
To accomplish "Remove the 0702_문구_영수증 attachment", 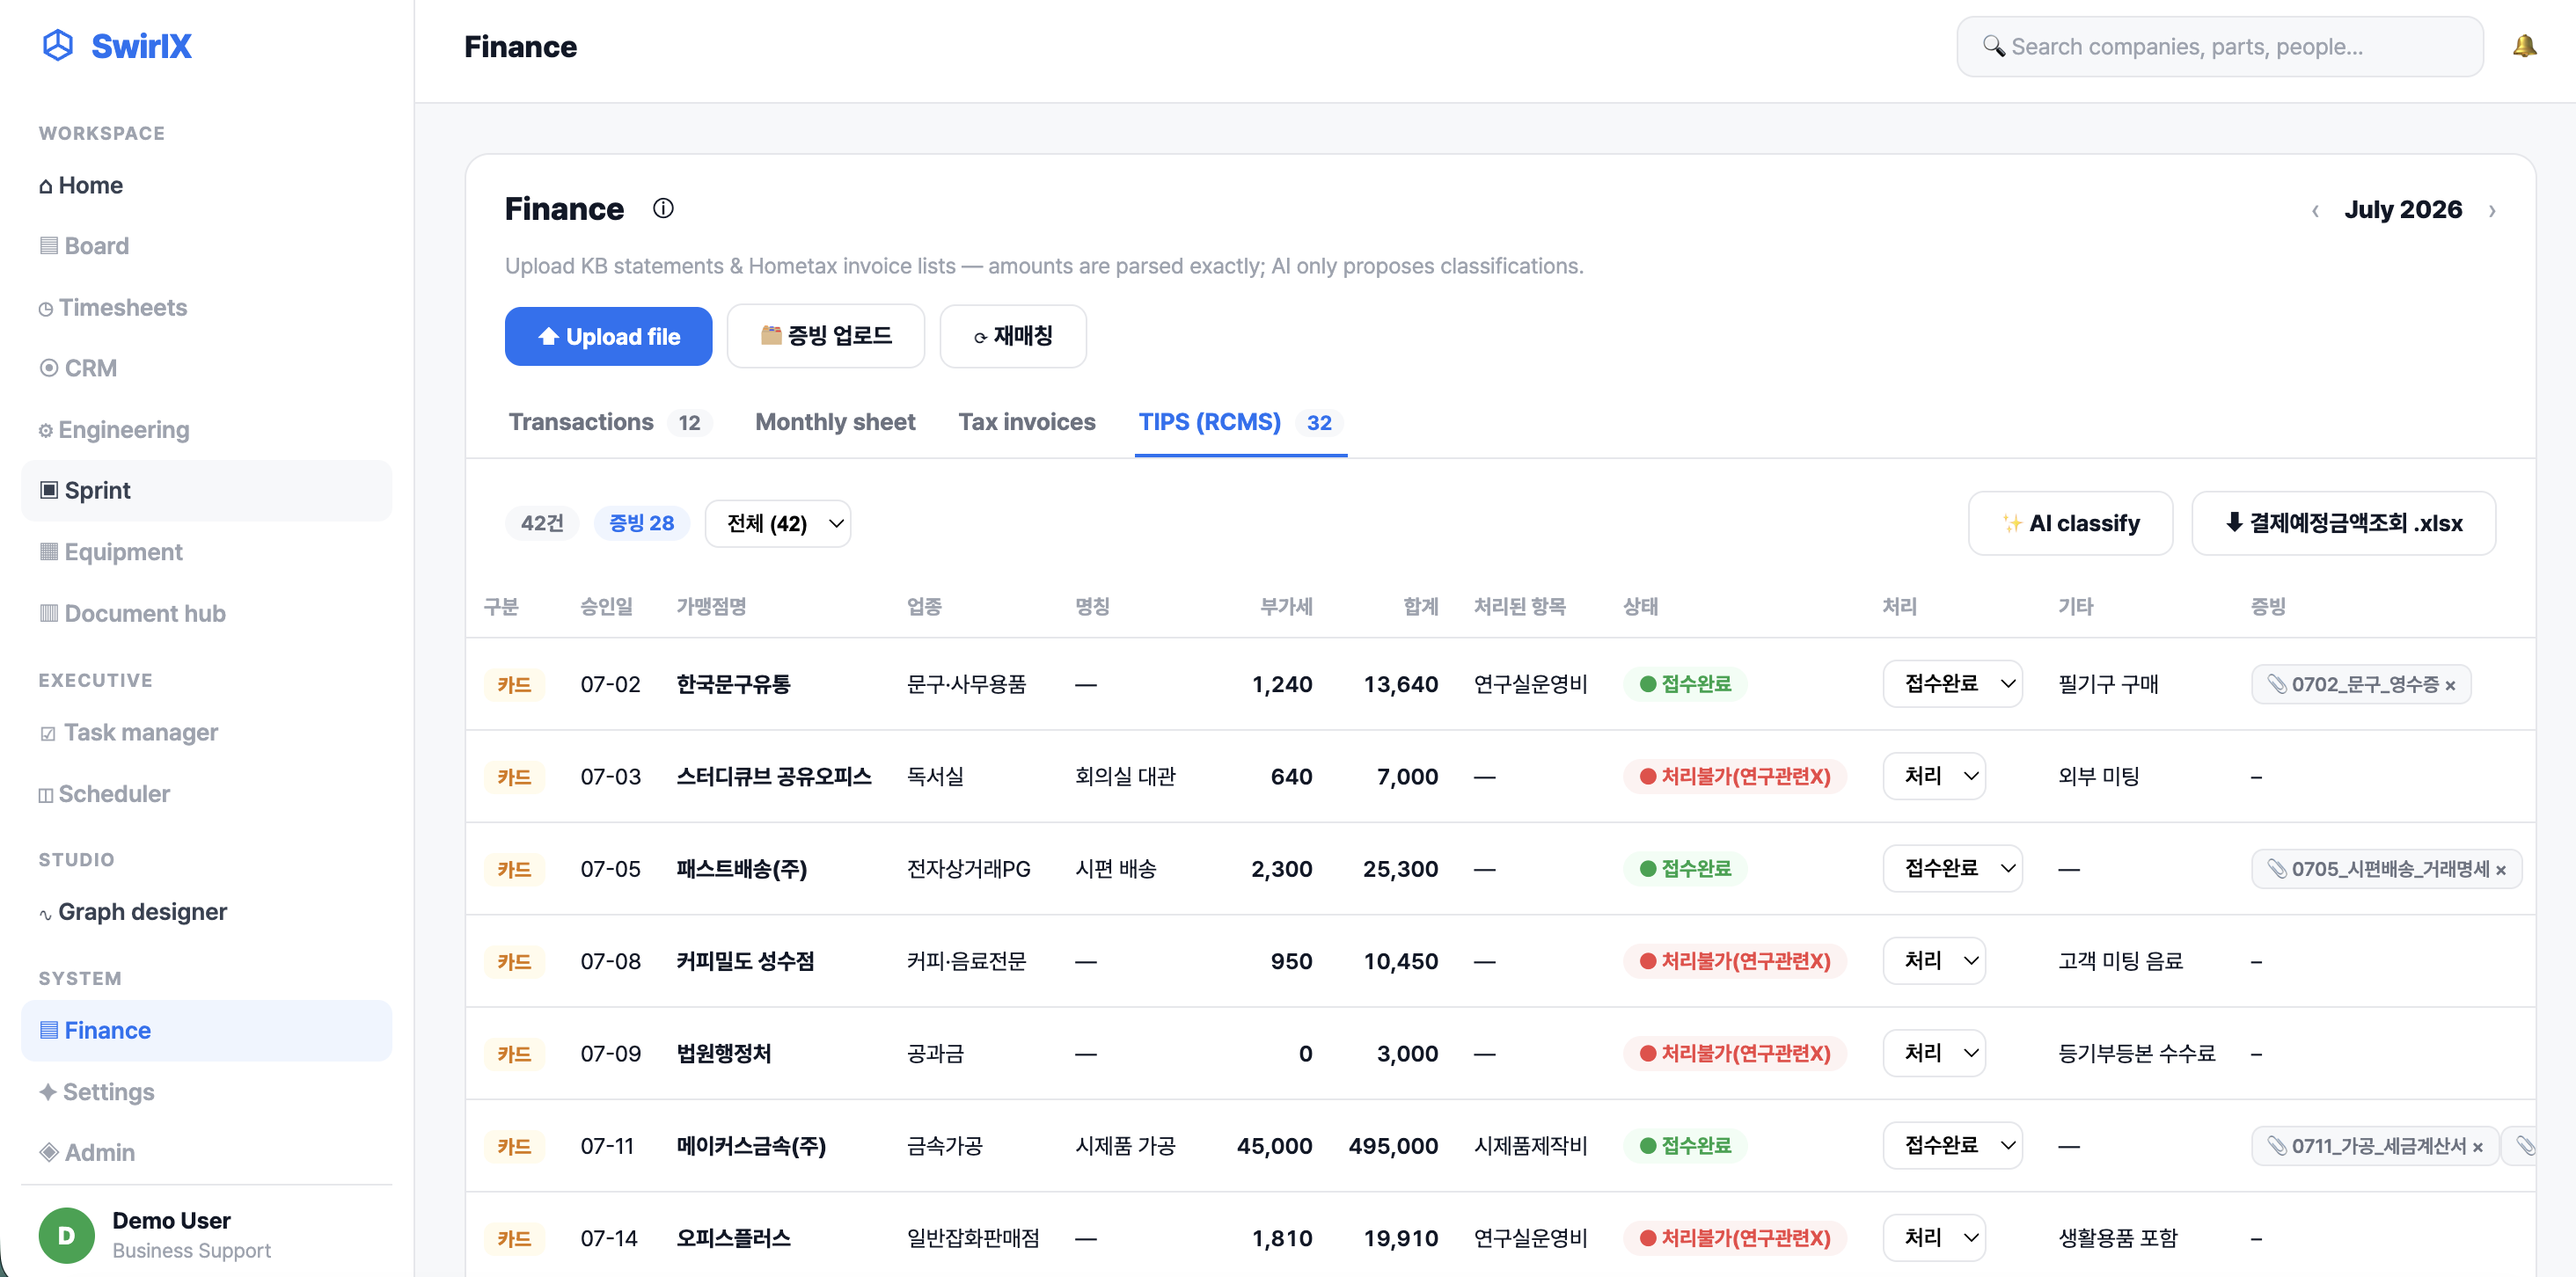I will 2450,685.
